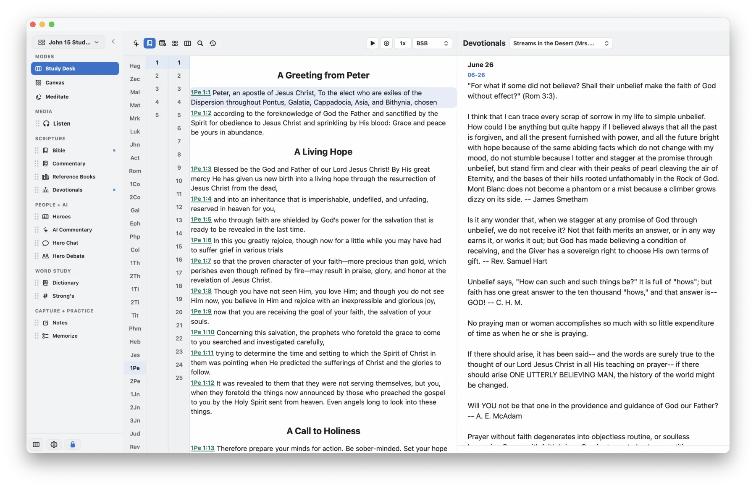Select the book Heb in book list
756x488 pixels.
(135, 342)
